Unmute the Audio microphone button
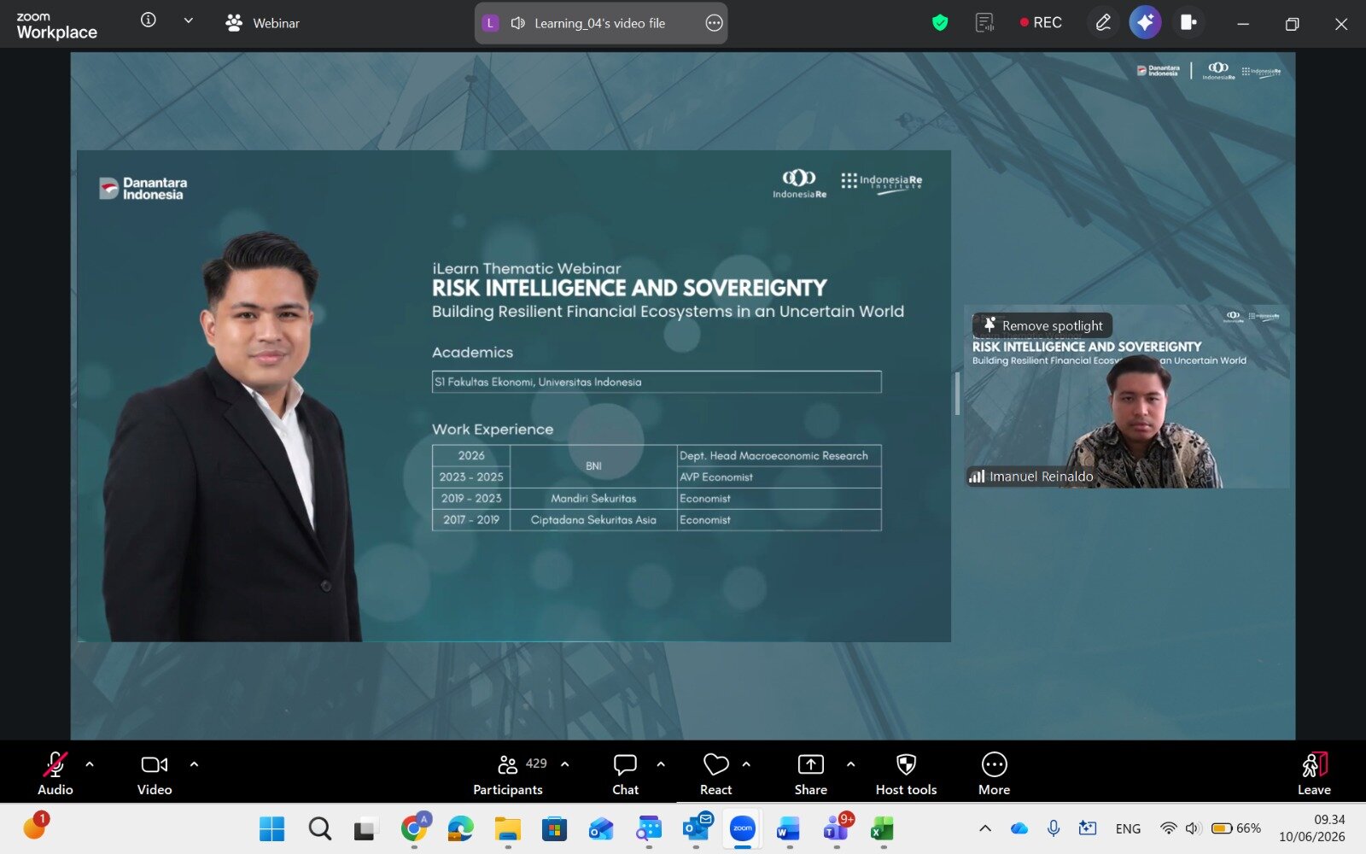 tap(55, 774)
